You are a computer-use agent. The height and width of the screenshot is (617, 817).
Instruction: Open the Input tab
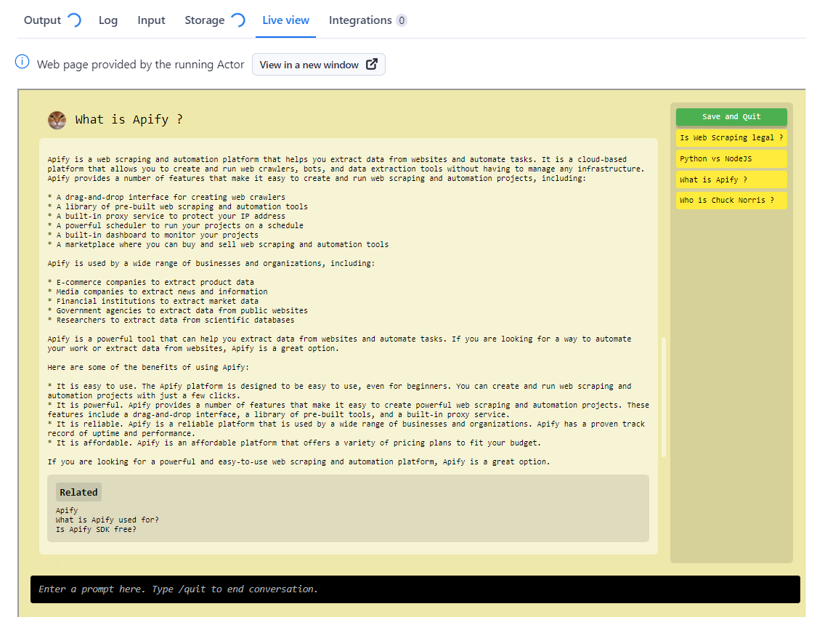[151, 20]
